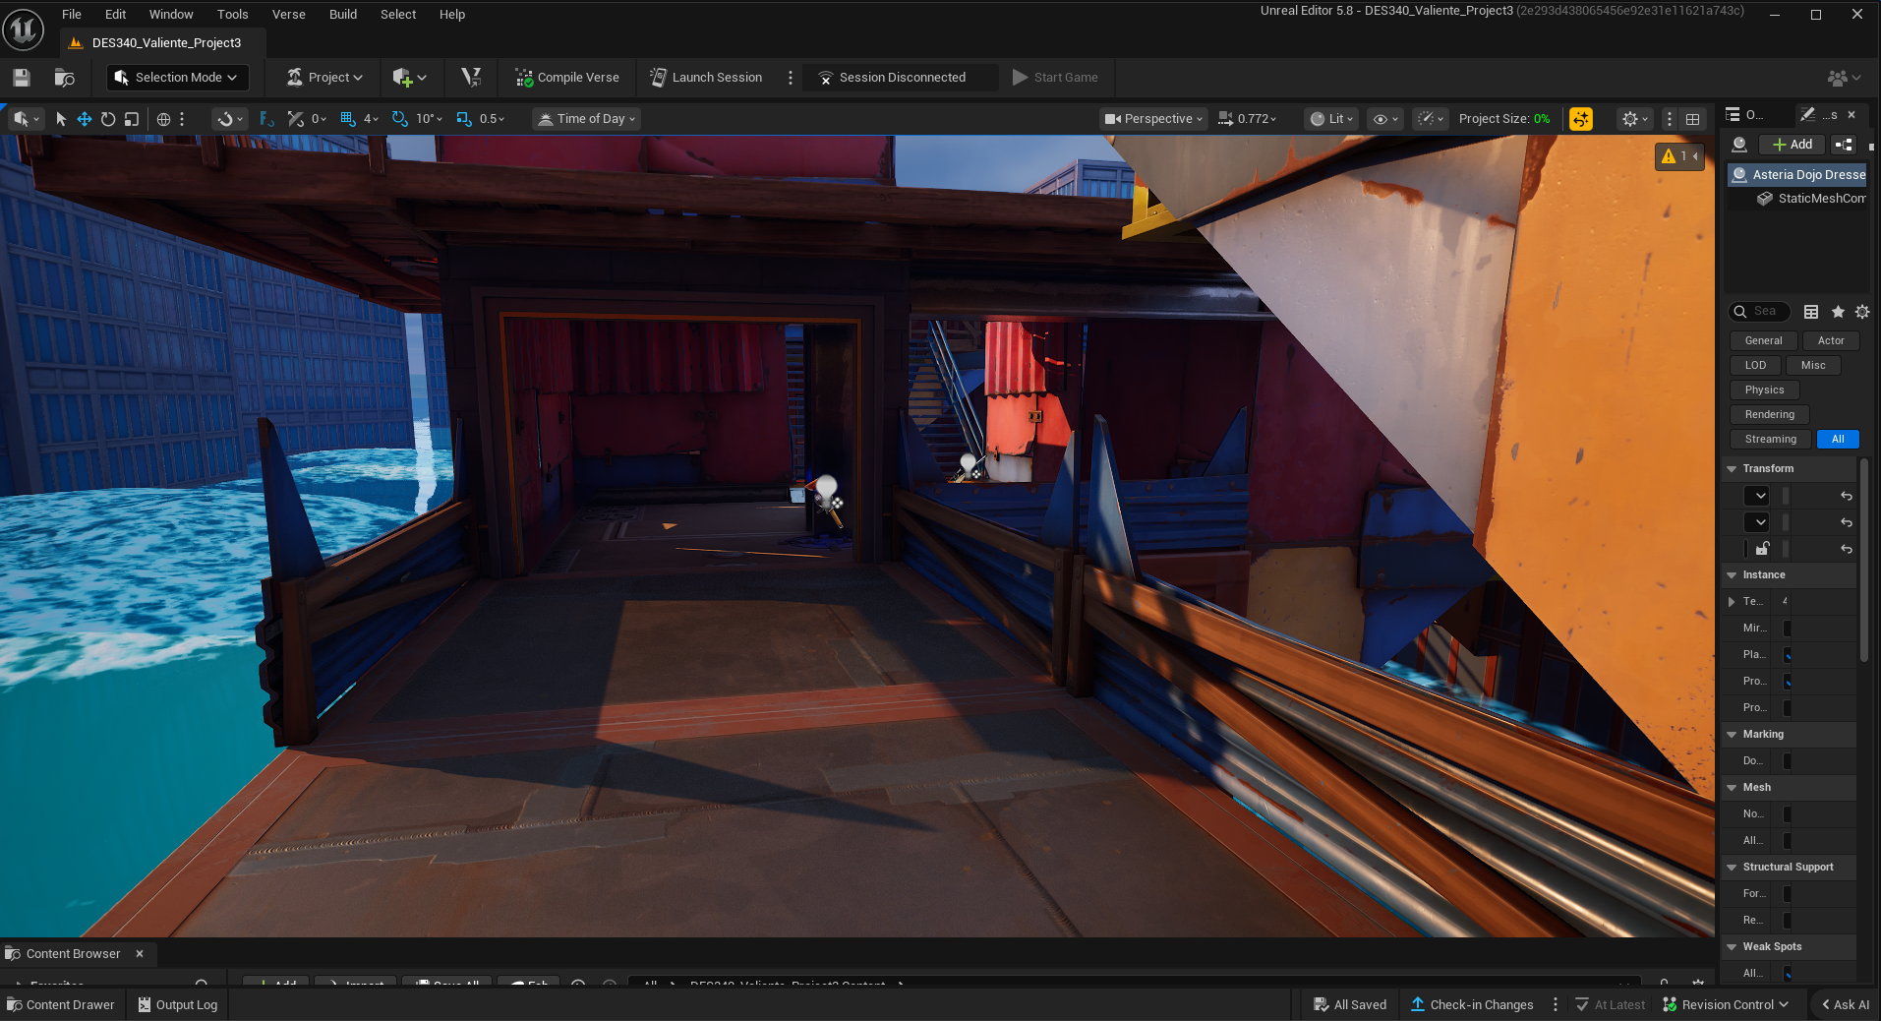Open the add content icon with green plus
This screenshot has height=1021, width=1881.
point(409,78)
